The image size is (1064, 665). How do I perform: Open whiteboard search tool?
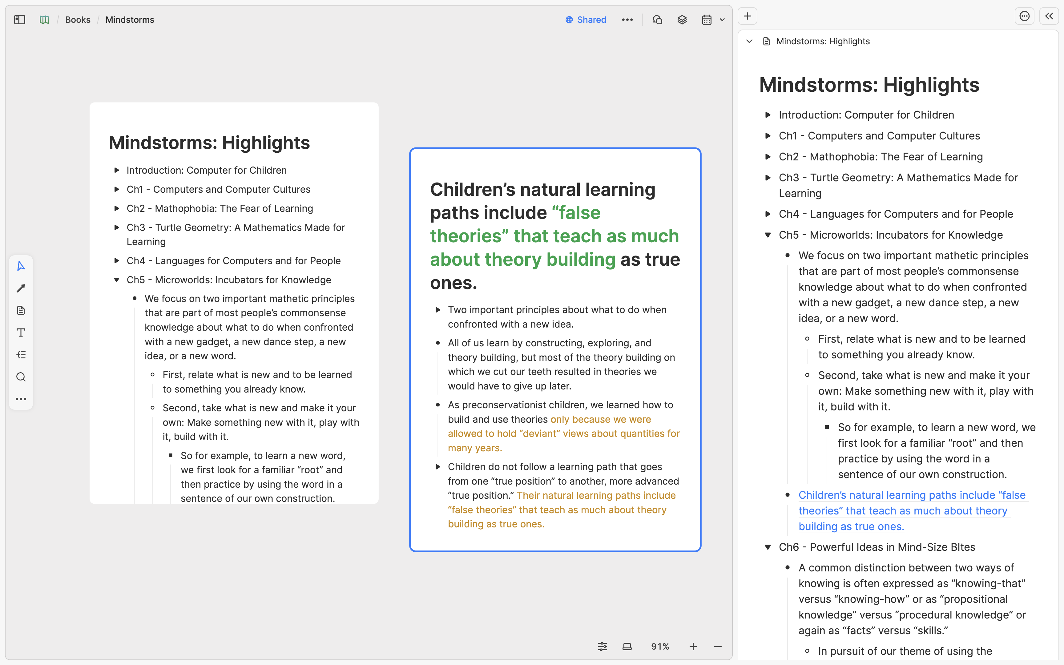click(21, 377)
